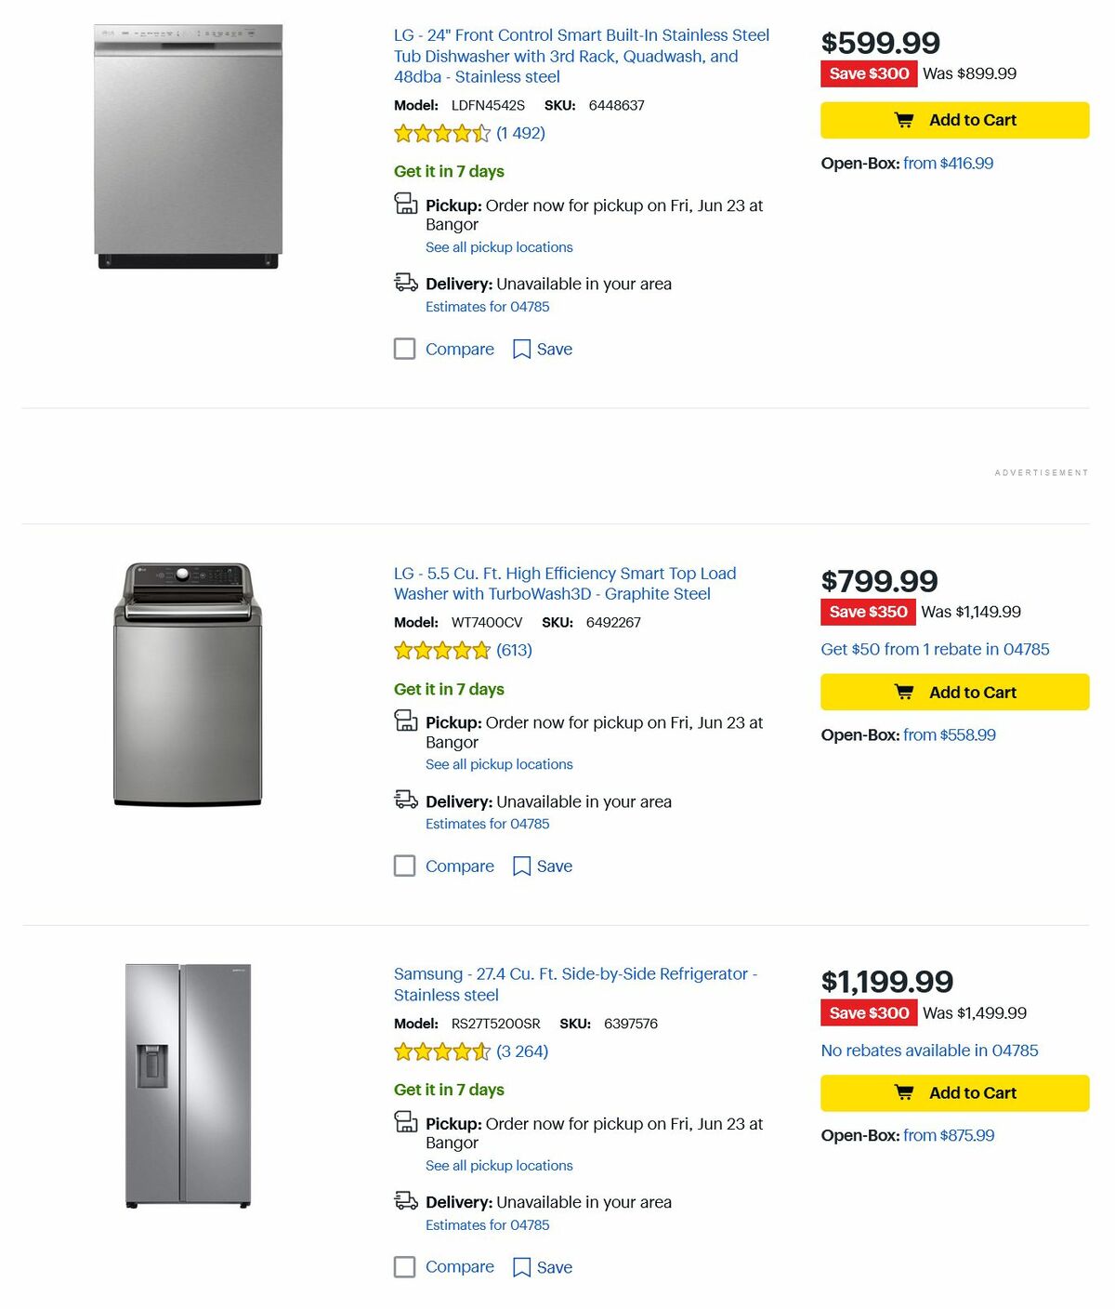Check the Compare box for the LG washer

(404, 866)
